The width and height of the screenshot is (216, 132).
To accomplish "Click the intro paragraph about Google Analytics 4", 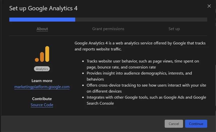I will point(140,46).
